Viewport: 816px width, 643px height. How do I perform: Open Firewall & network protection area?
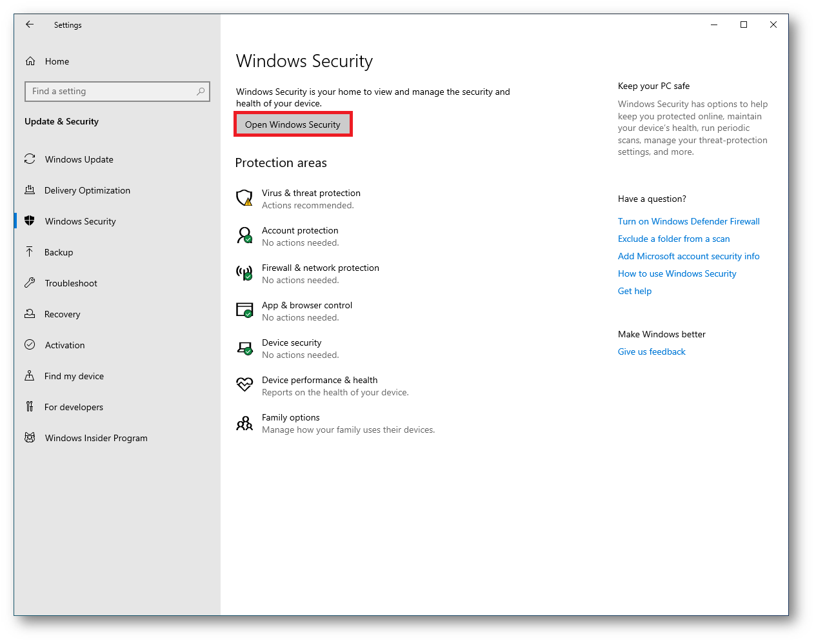[308, 273]
